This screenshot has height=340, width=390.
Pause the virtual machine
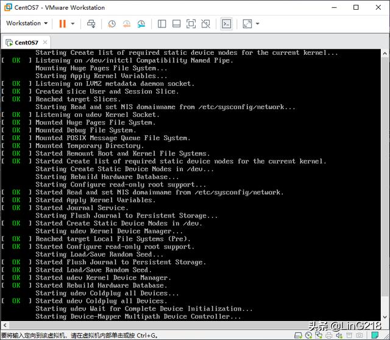(62, 24)
